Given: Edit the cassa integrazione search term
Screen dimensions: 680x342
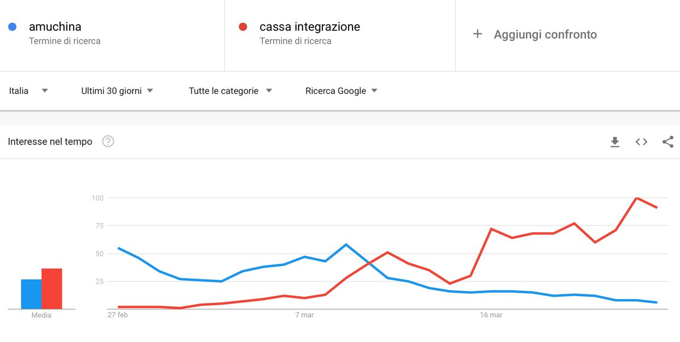Looking at the screenshot, I should click(309, 27).
